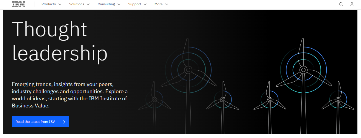Expand the chevron next to More
Image resolution: width=361 pixels, height=138 pixels.
(166, 4)
